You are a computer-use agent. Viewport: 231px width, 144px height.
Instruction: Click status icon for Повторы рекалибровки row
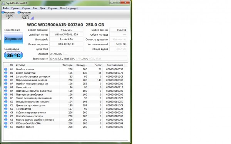click(6, 94)
